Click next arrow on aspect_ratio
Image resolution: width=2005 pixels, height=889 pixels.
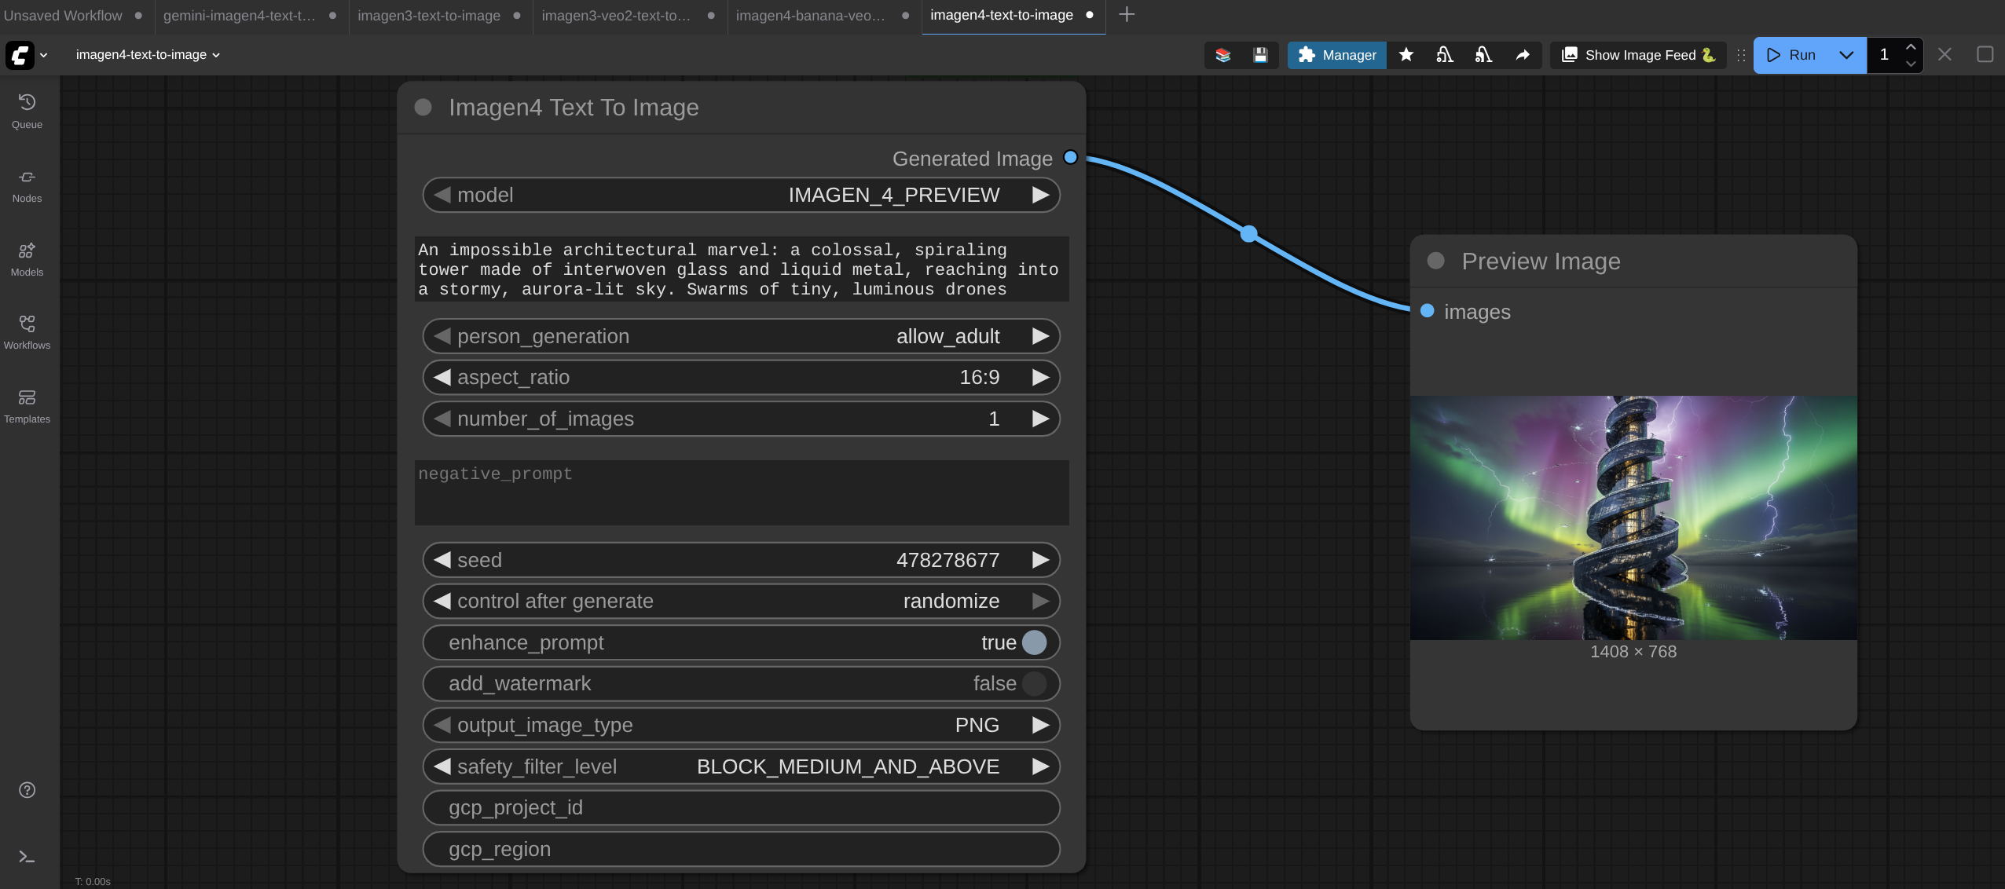click(x=1040, y=377)
